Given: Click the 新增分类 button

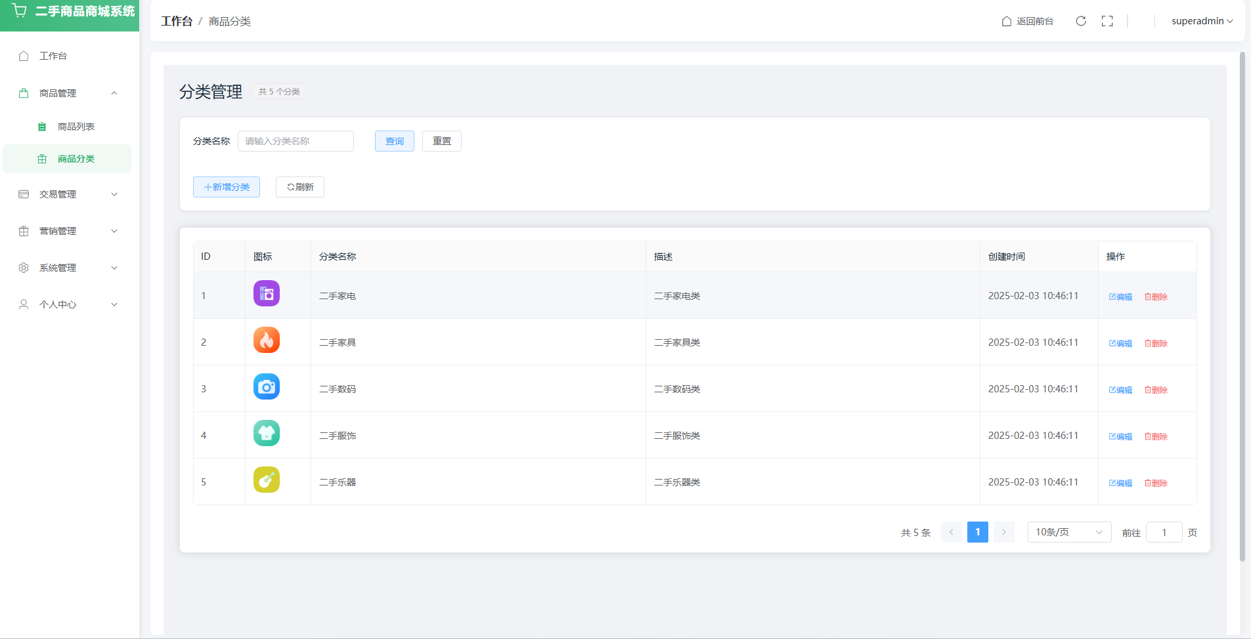Looking at the screenshot, I should click(227, 187).
